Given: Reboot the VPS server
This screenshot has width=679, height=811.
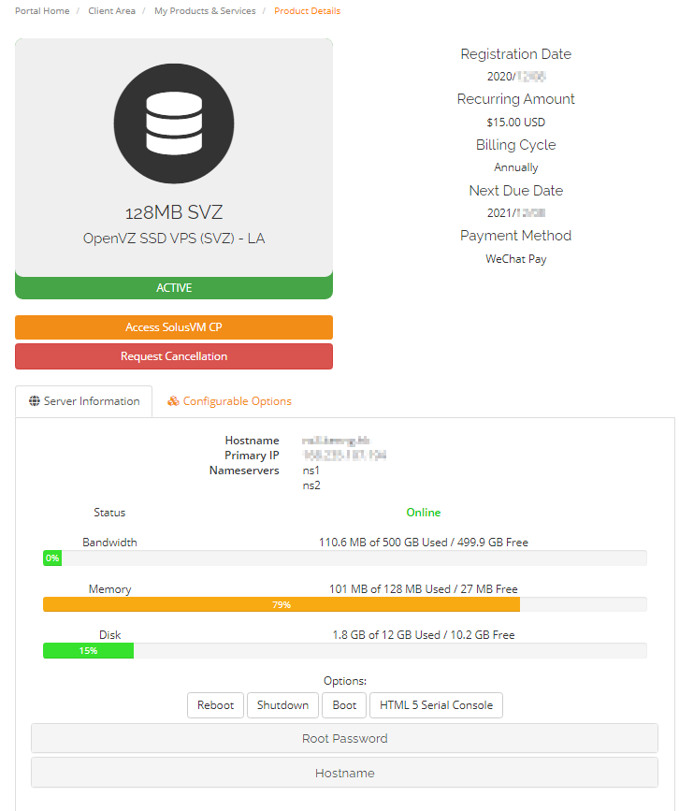Looking at the screenshot, I should click(215, 705).
